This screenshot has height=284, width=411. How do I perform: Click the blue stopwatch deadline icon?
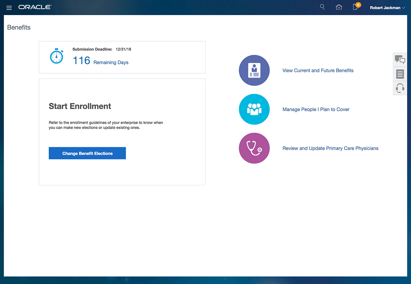pos(57,56)
